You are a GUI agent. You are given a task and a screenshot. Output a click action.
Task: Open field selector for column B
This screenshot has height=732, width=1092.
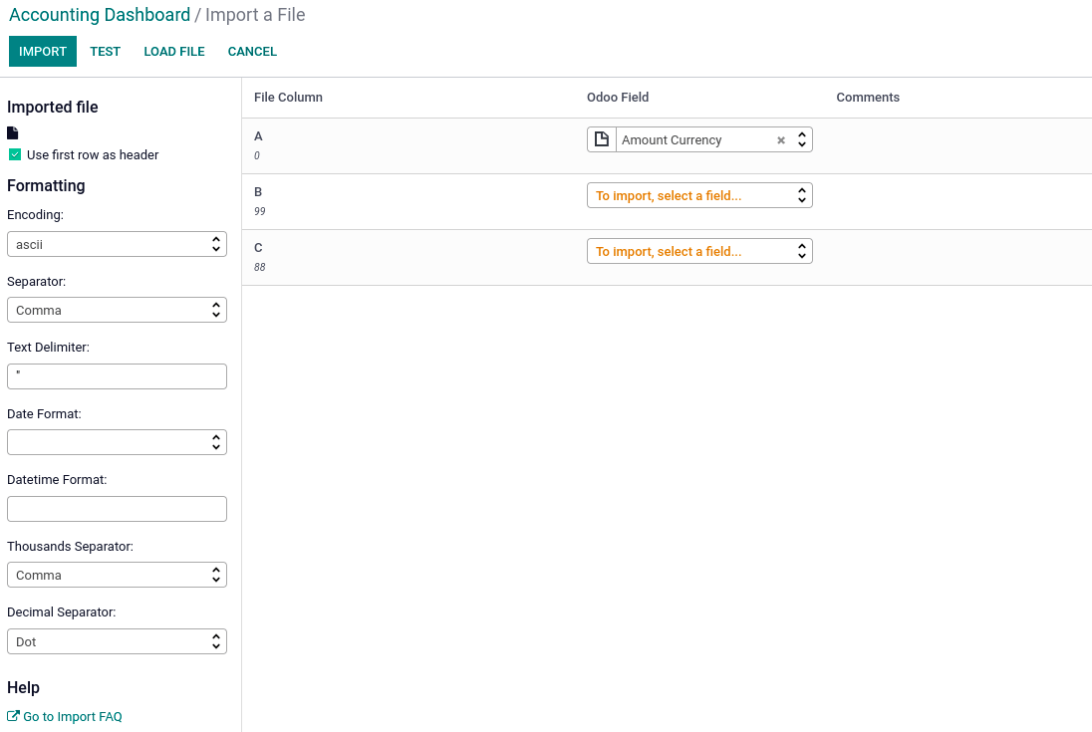pos(699,194)
